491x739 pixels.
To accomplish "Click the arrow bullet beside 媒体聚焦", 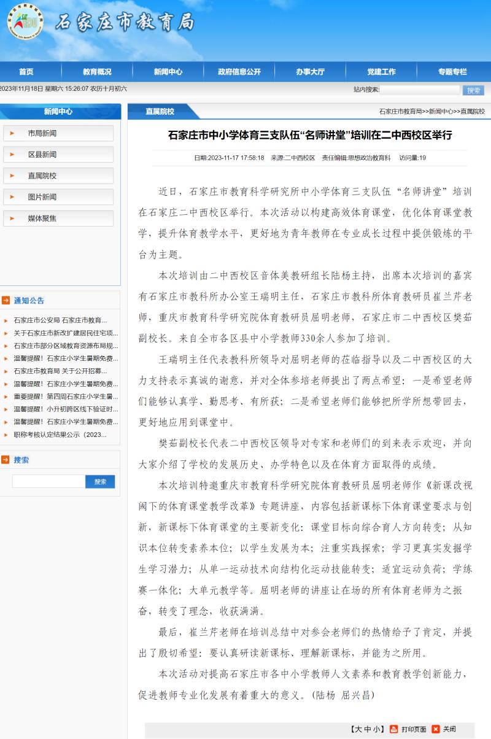I will pyautogui.click(x=12, y=218).
